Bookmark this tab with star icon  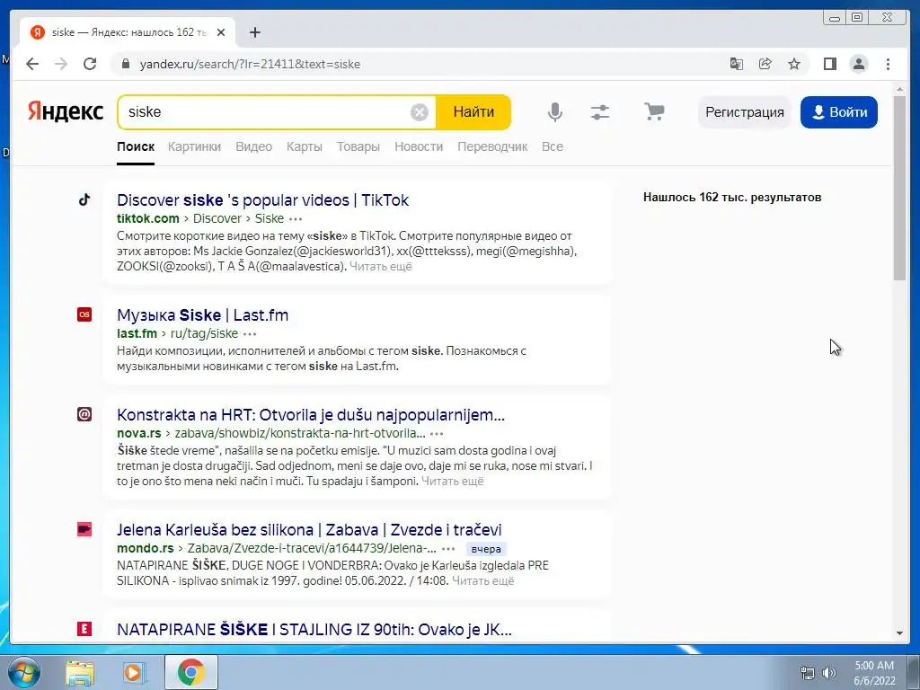(794, 64)
